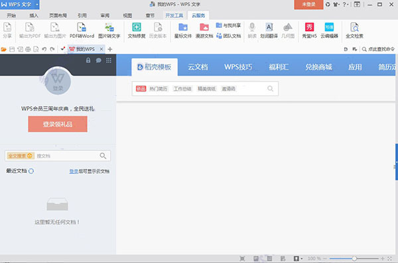Select the 福利汇 tab

(279, 67)
